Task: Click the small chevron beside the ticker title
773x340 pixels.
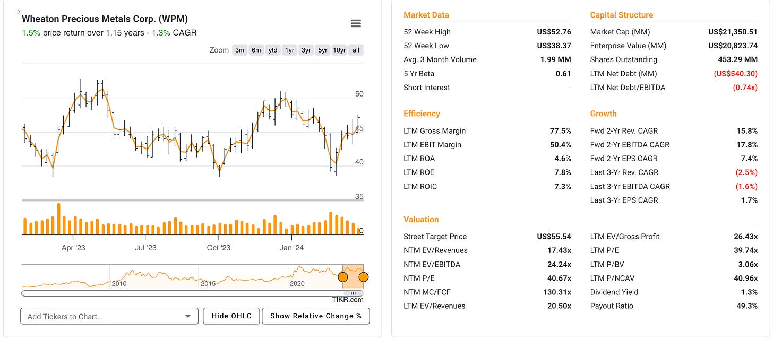Action: click(19, 12)
